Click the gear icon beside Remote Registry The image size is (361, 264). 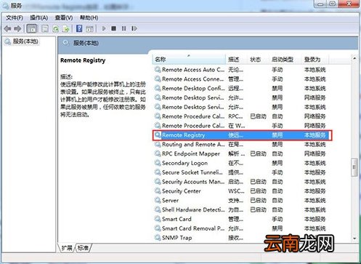click(x=158, y=135)
